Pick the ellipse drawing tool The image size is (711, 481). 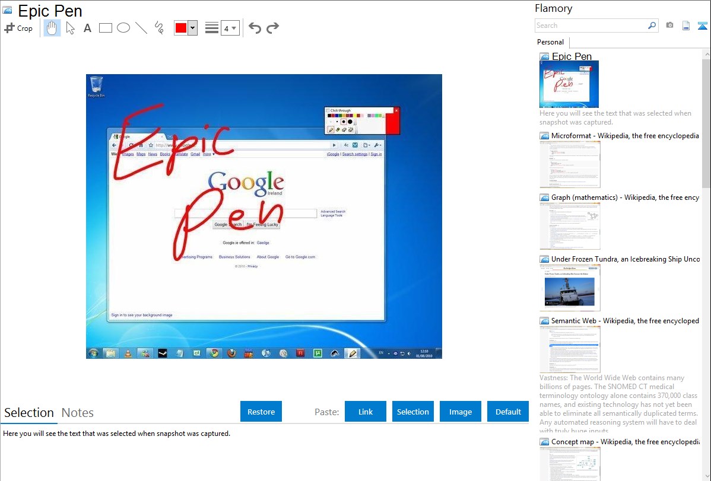pyautogui.click(x=123, y=28)
